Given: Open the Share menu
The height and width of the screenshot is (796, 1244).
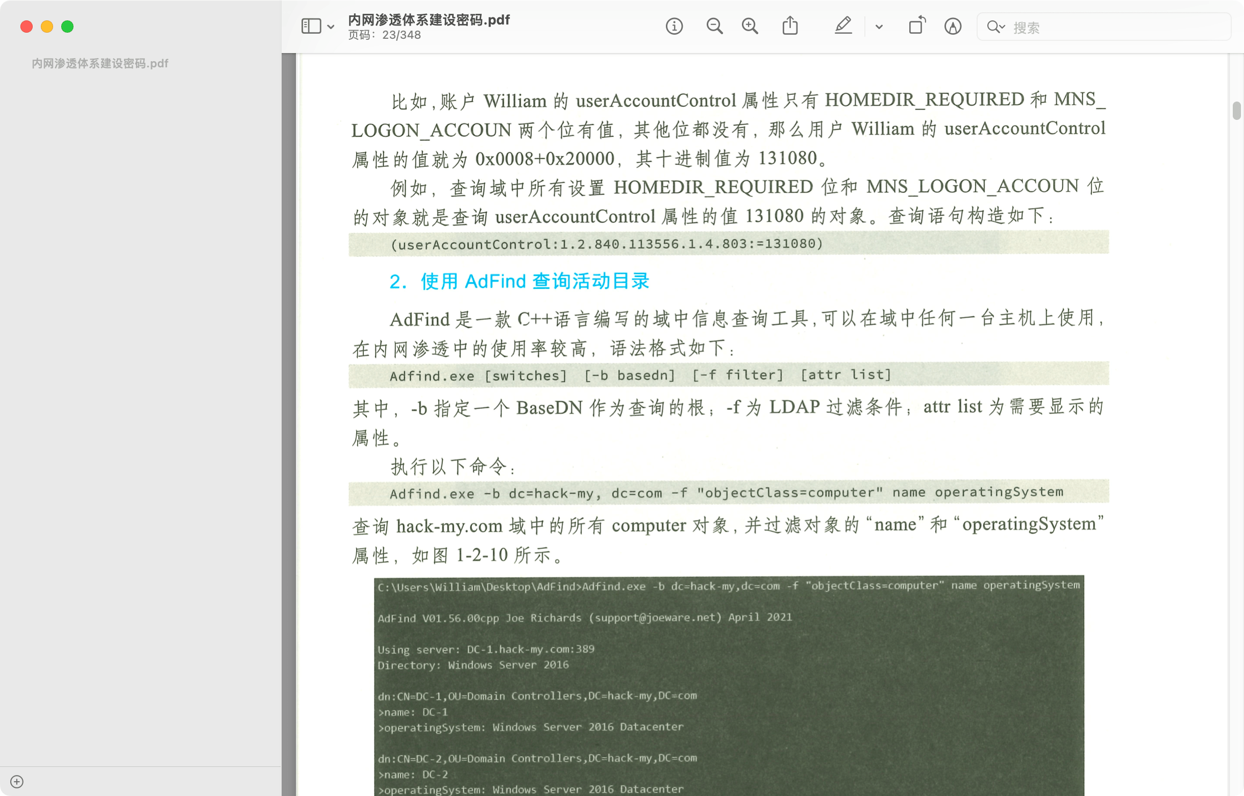Looking at the screenshot, I should [x=790, y=26].
